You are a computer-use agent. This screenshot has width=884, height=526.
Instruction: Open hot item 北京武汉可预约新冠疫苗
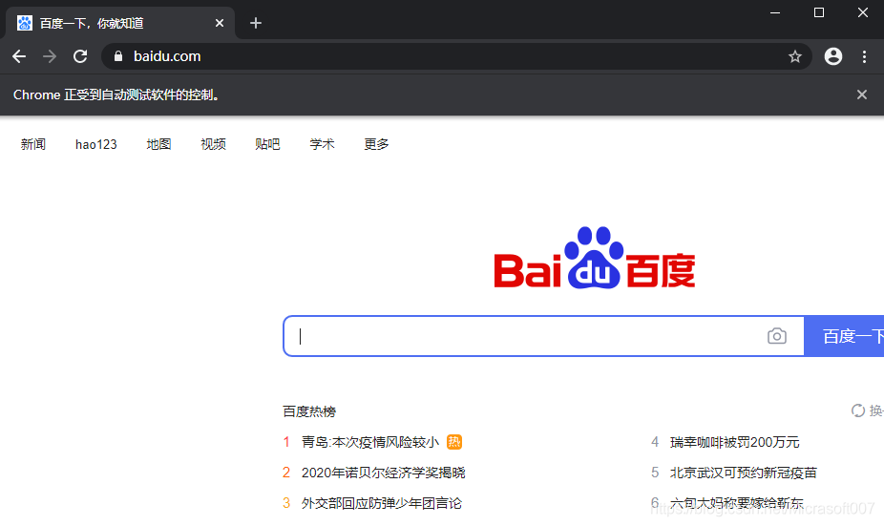[744, 473]
